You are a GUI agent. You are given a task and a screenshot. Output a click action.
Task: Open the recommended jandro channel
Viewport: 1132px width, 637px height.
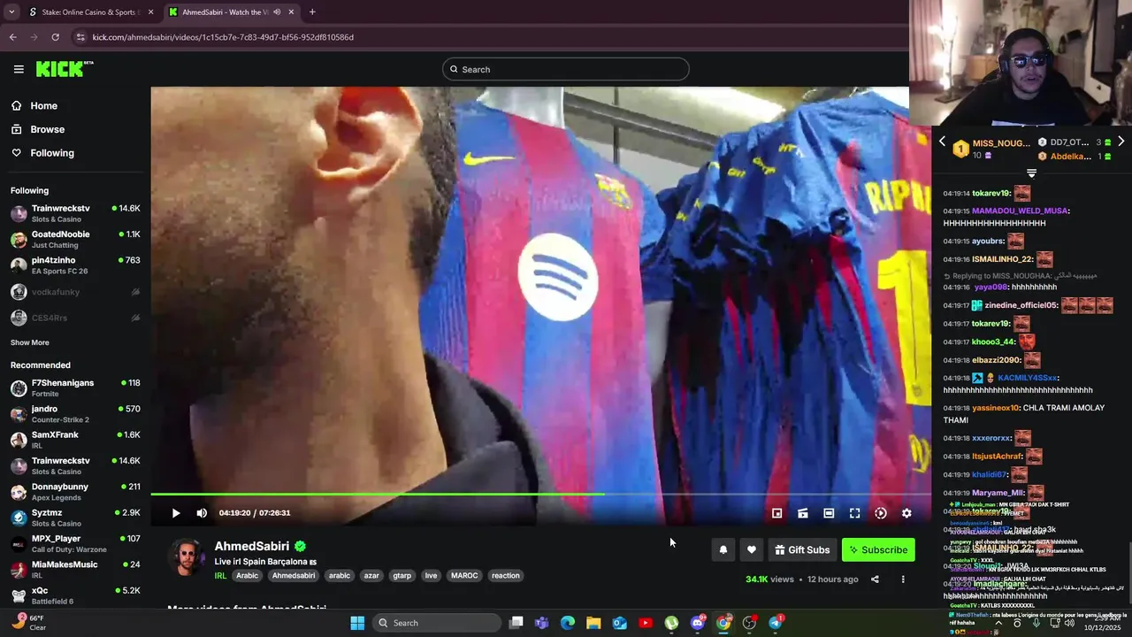(75, 414)
